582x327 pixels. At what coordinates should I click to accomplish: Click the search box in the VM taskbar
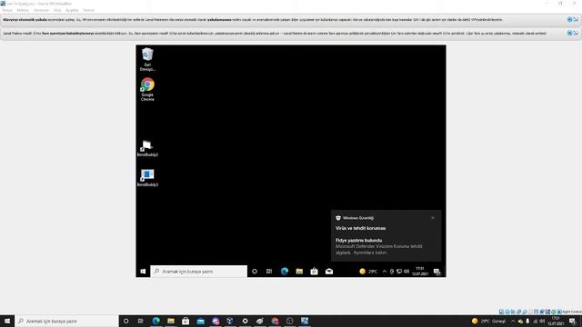tap(198, 272)
